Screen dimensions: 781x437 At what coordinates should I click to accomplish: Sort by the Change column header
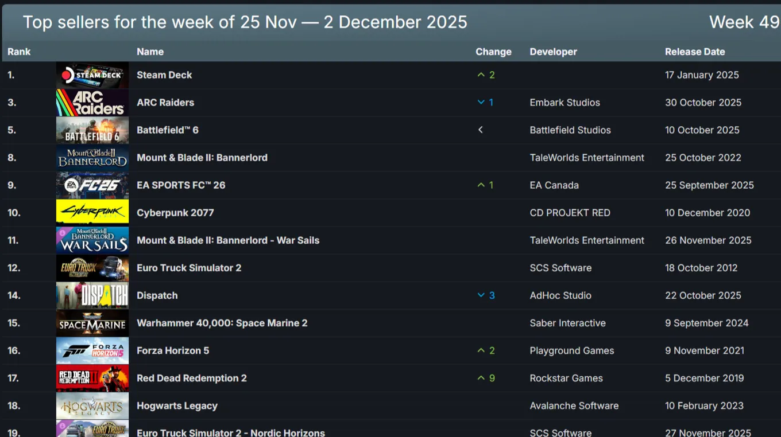493,52
